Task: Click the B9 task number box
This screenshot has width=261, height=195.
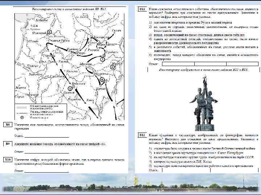Action: point(8,144)
